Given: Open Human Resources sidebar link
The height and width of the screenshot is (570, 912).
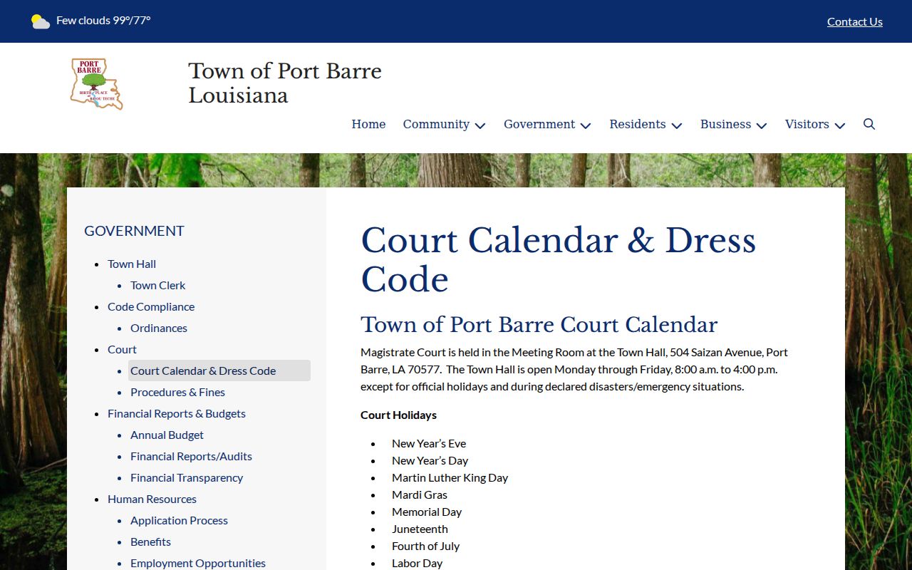Looking at the screenshot, I should coord(152,499).
